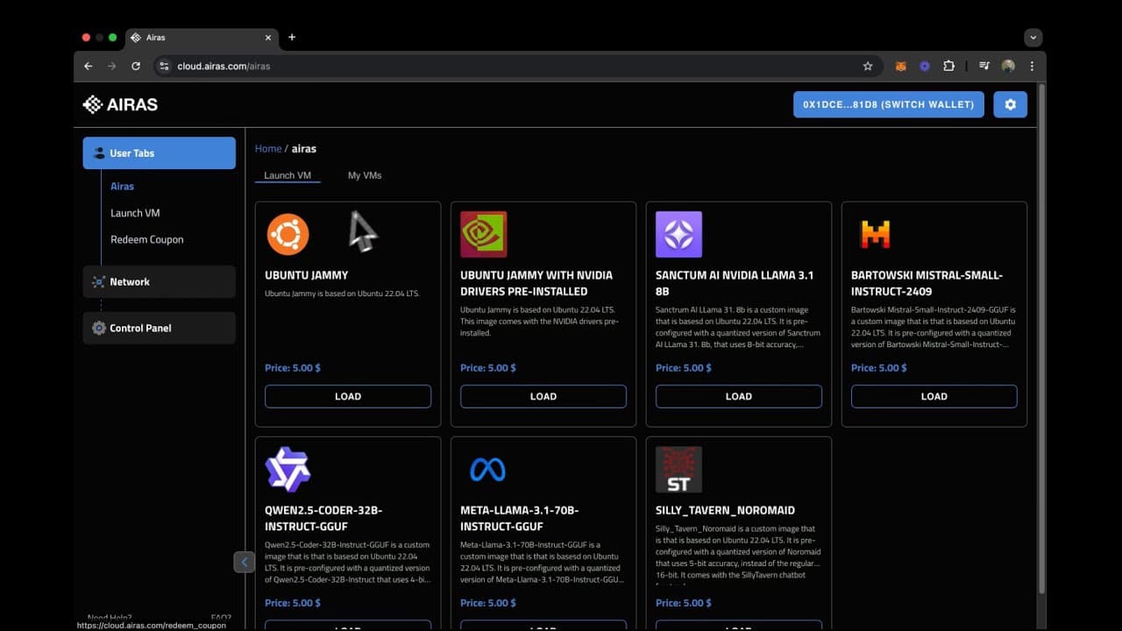Click the Bartowski Mistral logo
The image size is (1122, 631).
pyautogui.click(x=875, y=234)
